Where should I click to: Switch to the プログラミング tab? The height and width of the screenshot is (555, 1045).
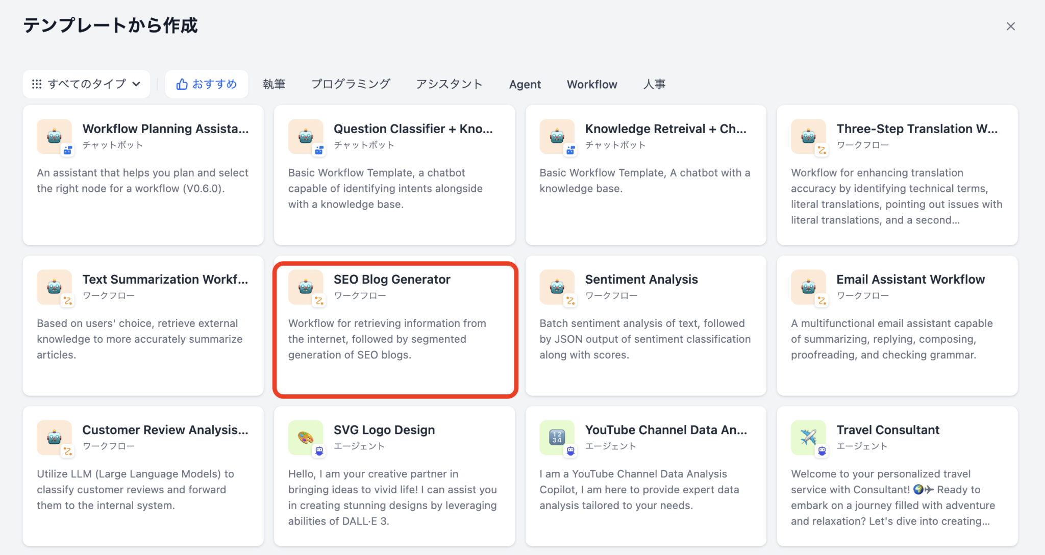coord(351,84)
